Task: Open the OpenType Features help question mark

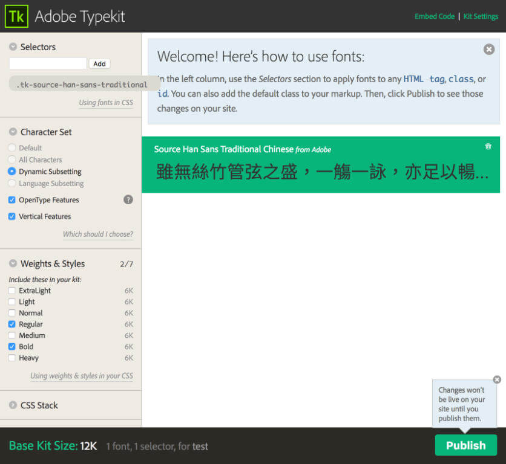Action: pyautogui.click(x=128, y=199)
